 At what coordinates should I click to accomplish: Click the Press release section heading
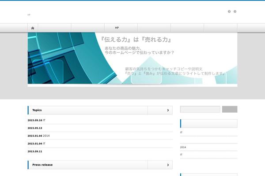[x=42, y=165]
